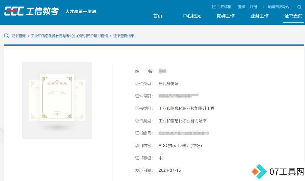
Task: Click the blurred 姓名 value
Action: click(x=163, y=71)
